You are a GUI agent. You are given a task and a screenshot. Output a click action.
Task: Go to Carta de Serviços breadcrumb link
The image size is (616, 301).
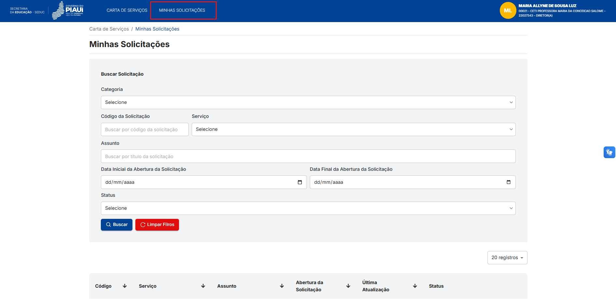pos(109,29)
